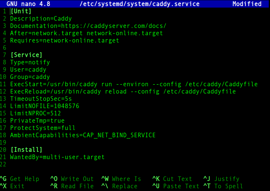Click the ^U key hint

[156, 186]
